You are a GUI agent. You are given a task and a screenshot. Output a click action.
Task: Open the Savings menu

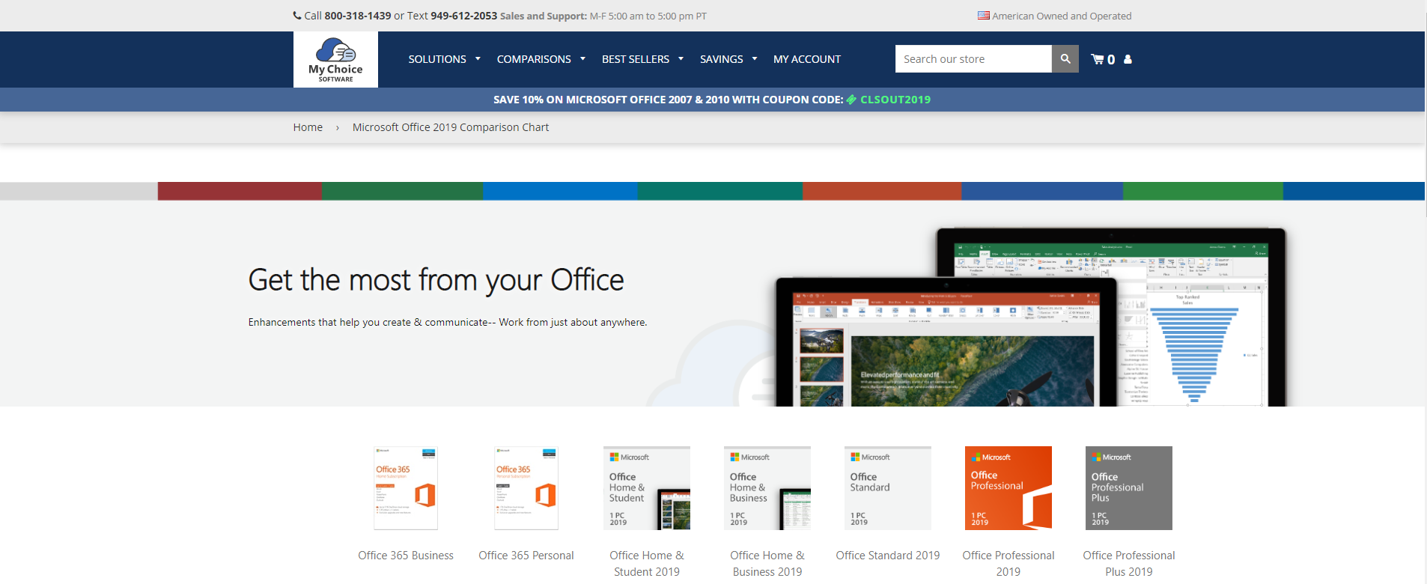tap(728, 59)
